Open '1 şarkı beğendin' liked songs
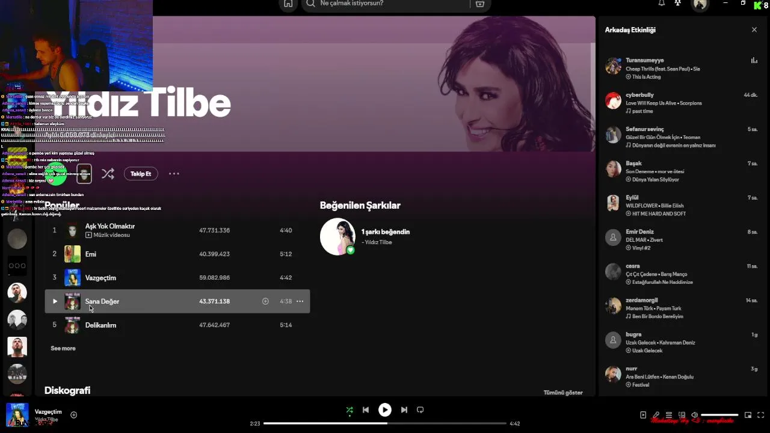 tap(386, 232)
